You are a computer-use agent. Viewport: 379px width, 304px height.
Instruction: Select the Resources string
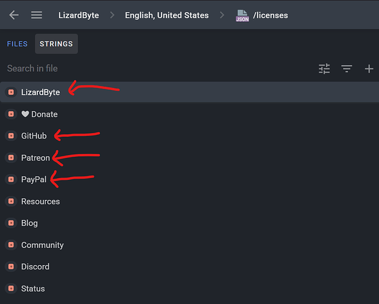[x=40, y=201]
